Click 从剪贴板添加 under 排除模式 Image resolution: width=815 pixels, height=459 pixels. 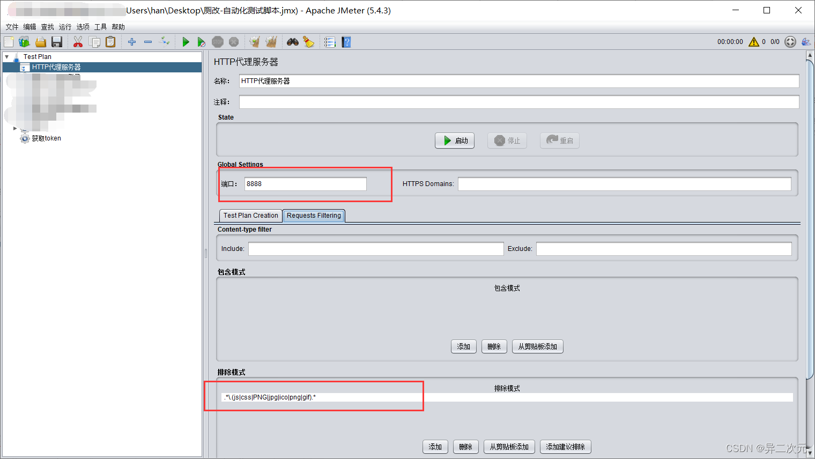[509, 447]
